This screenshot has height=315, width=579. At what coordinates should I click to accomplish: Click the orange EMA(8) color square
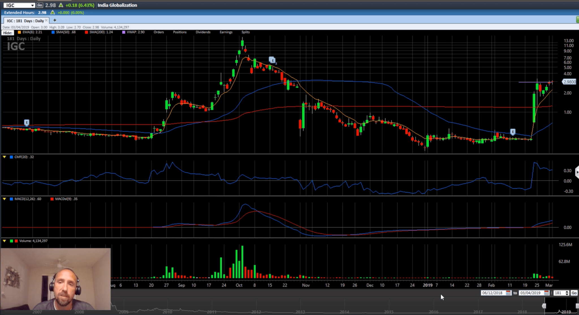point(19,32)
